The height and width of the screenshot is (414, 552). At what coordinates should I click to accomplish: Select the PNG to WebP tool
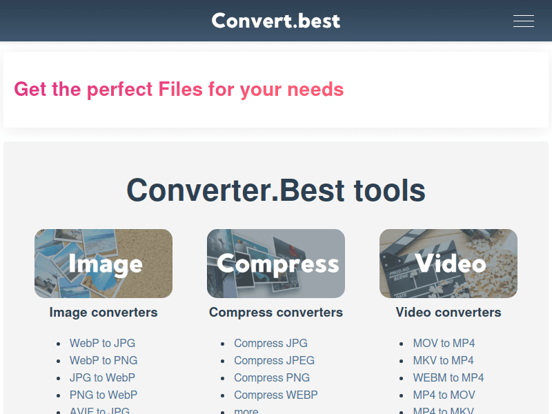(103, 395)
